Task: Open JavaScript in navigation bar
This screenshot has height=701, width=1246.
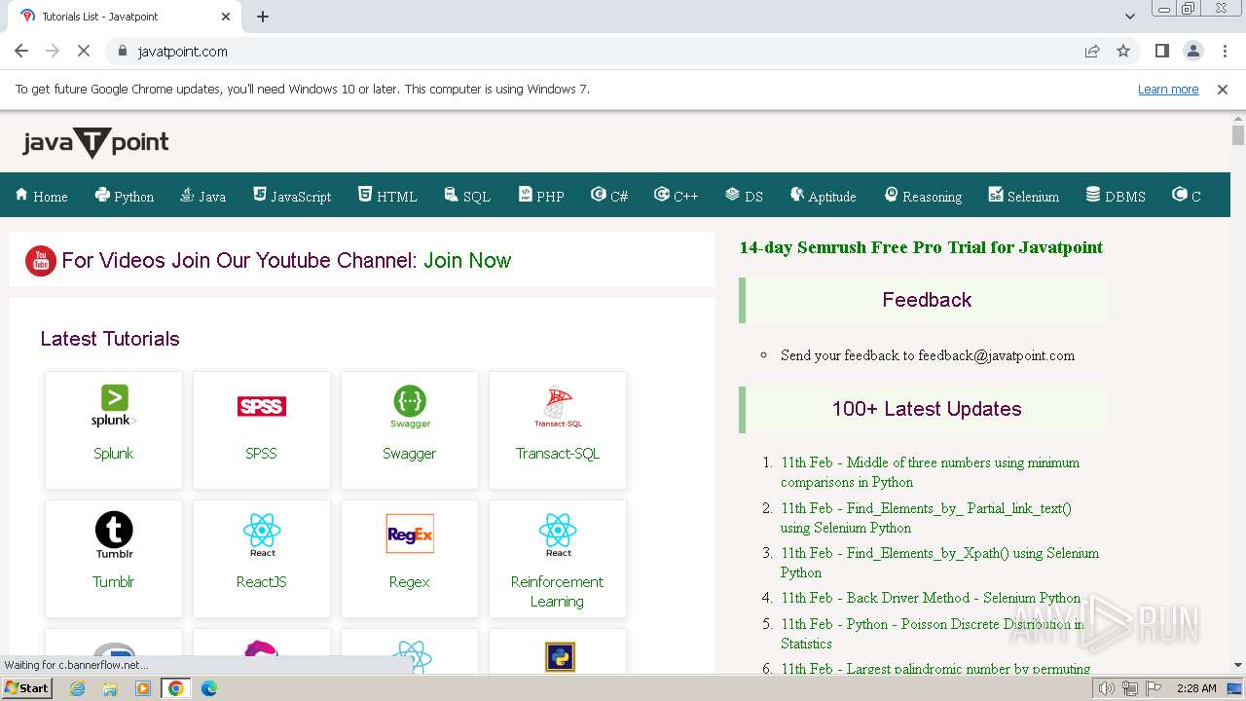Action: tap(292, 196)
